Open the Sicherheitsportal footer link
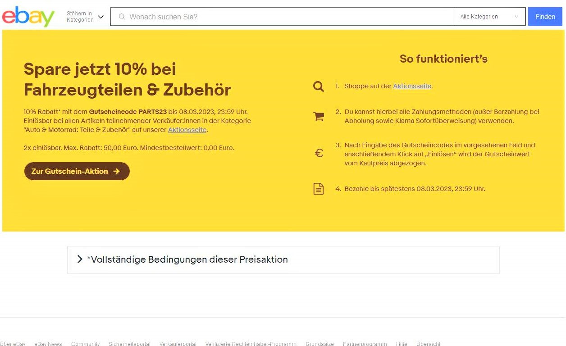 [x=129, y=344]
